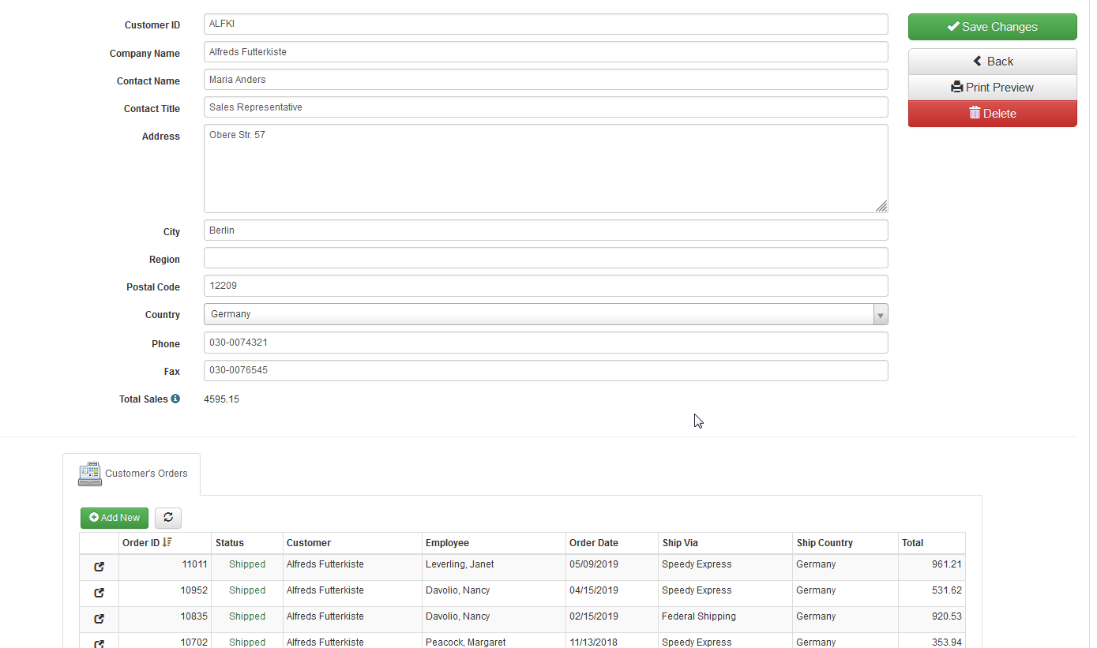Click order ID 10835 cell
This screenshot has width=1097, height=648.
coord(165,620)
